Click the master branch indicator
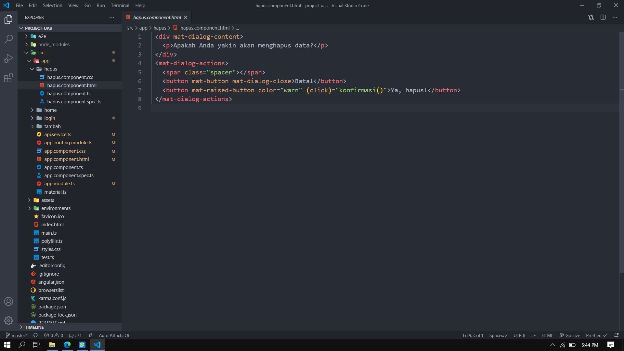The image size is (624, 351). (x=16, y=335)
